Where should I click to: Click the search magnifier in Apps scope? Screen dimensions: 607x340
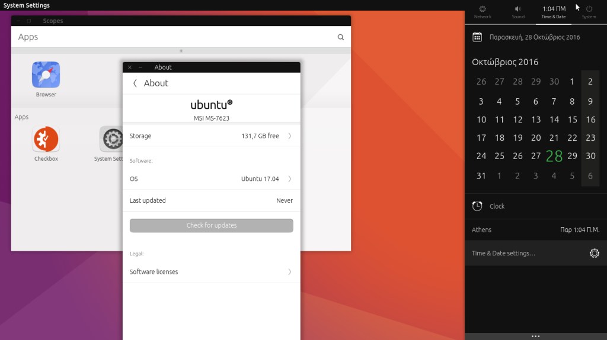click(341, 37)
